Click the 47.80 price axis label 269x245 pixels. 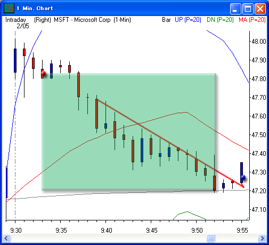click(259, 79)
